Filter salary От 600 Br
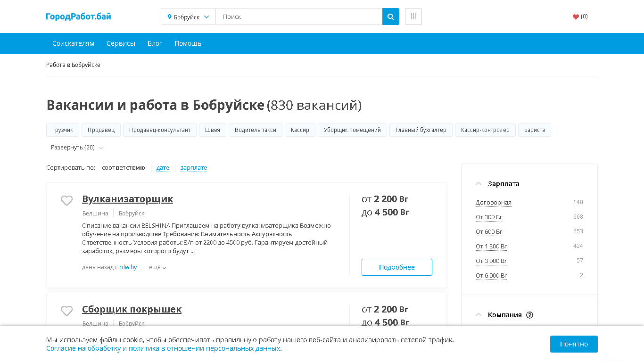Screen dimensions: 644x362 tap(489, 232)
